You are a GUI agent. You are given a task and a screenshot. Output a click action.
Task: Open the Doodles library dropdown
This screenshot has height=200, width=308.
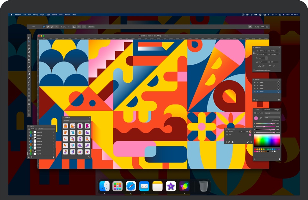pos(77,121)
